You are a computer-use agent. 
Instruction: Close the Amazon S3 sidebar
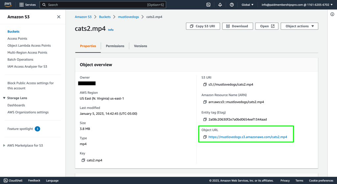coord(59,17)
